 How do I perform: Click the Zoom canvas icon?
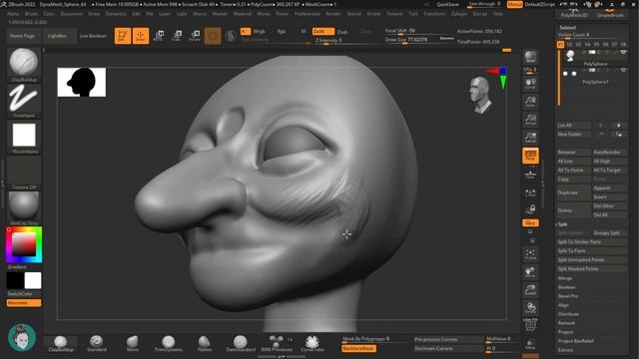(x=530, y=102)
